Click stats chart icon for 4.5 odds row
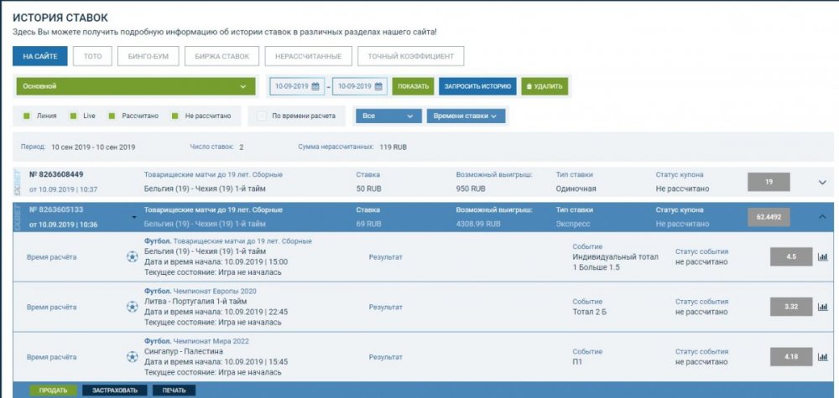 (822, 257)
